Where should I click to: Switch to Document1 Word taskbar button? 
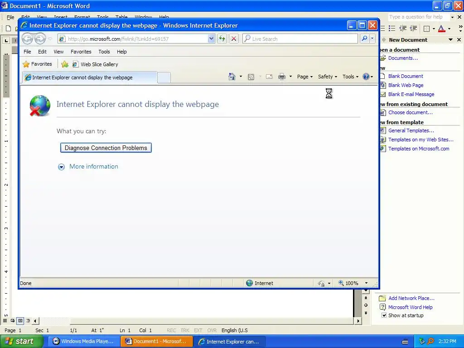point(157,341)
